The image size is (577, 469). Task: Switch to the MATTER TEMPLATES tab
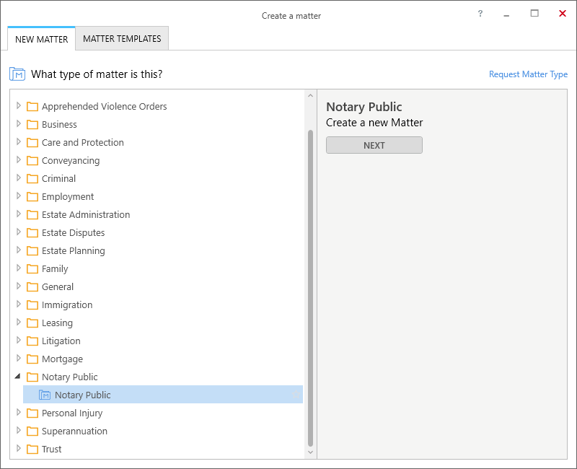pyautogui.click(x=122, y=39)
